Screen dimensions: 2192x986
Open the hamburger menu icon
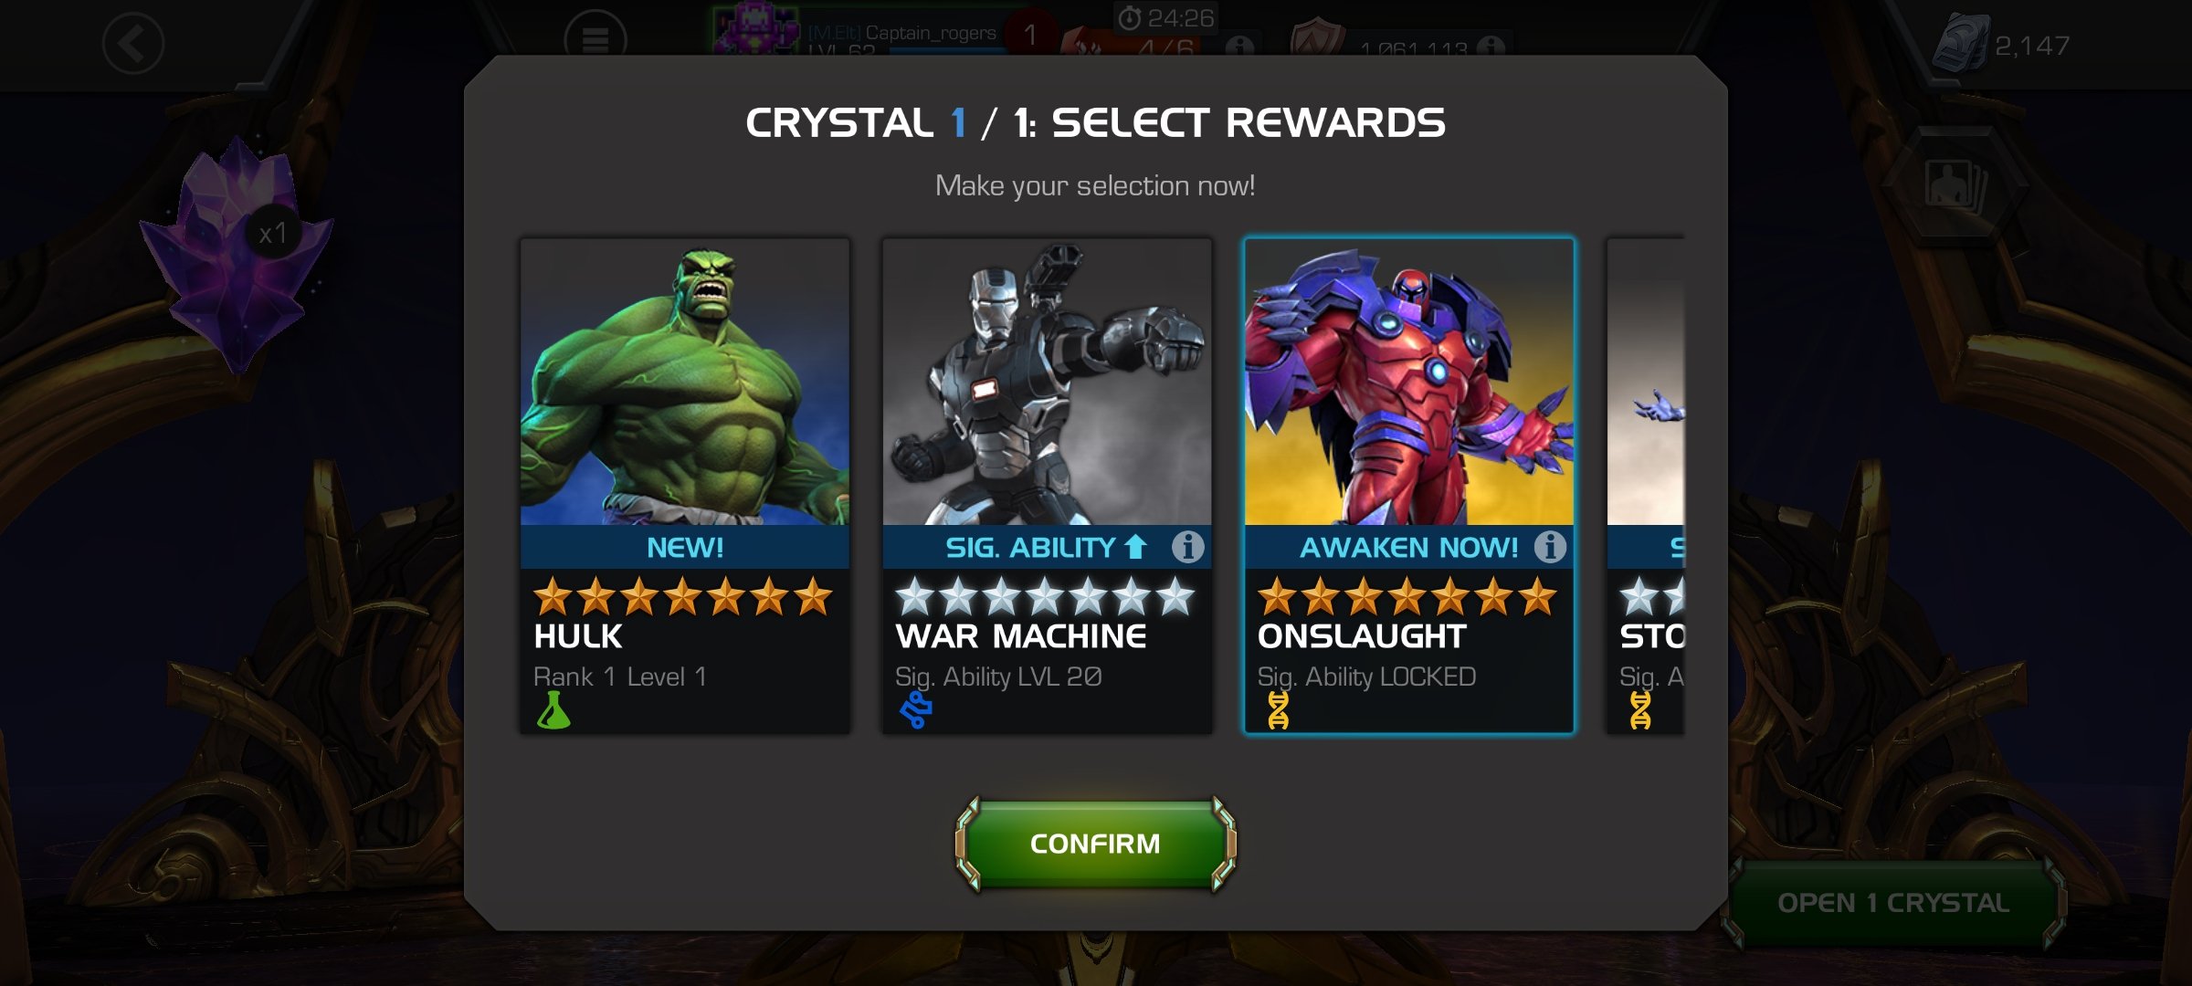[595, 38]
